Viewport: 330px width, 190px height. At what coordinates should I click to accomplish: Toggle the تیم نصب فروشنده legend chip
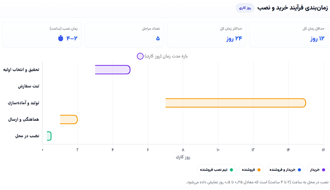pos(216,169)
